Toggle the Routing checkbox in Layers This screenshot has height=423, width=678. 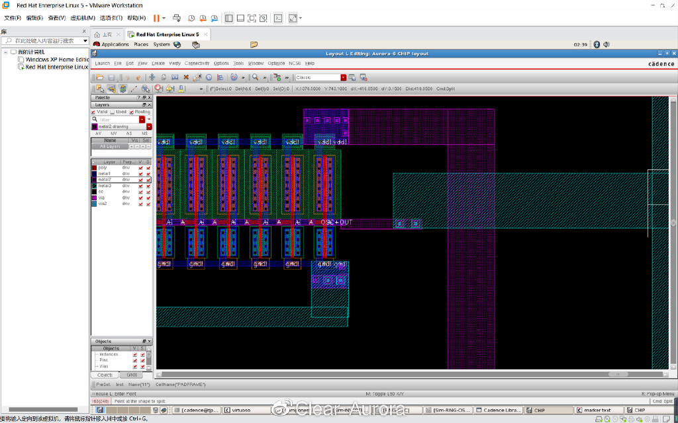pyautogui.click(x=132, y=112)
